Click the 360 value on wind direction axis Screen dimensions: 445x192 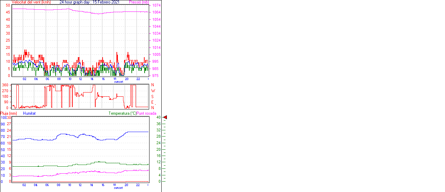[x=5, y=85]
